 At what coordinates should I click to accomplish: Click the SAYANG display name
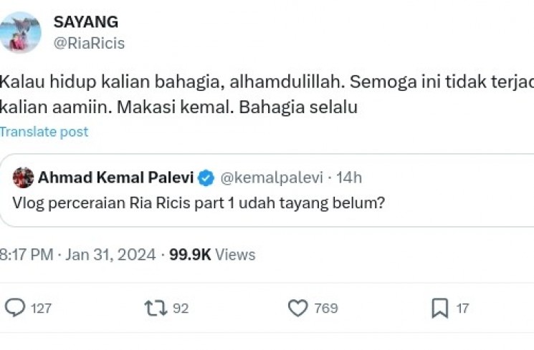86,22
